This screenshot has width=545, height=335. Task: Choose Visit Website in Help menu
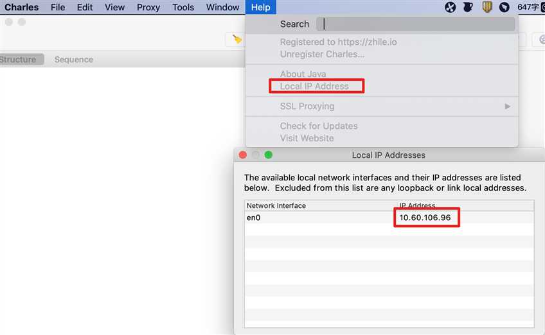pos(307,138)
